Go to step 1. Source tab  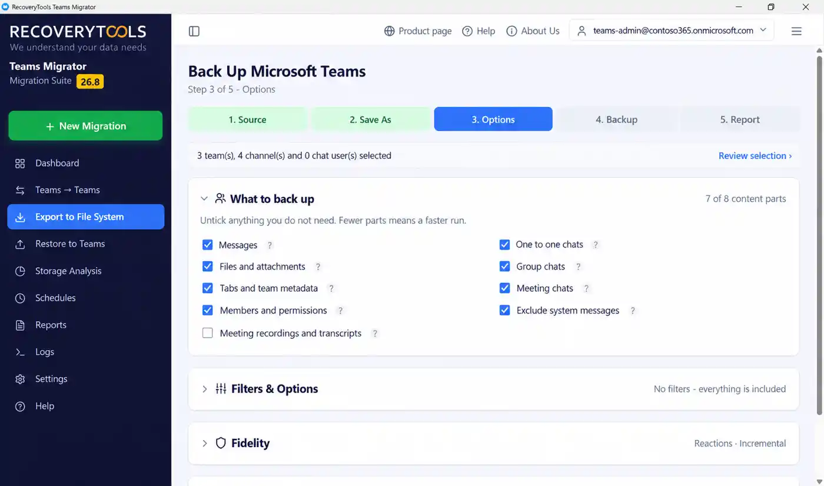247,119
